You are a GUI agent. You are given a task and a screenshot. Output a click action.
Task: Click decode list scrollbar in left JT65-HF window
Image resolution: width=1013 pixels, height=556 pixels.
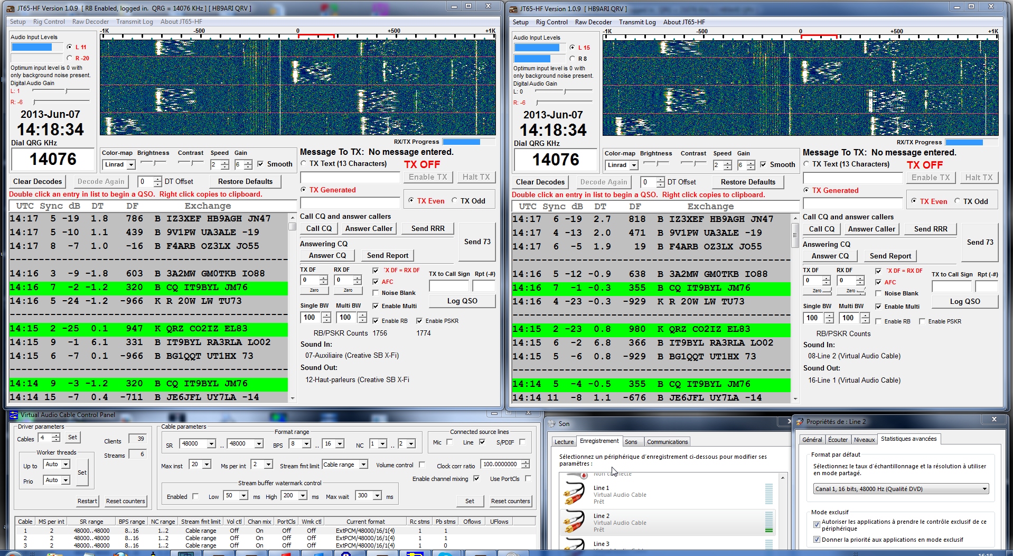[292, 308]
